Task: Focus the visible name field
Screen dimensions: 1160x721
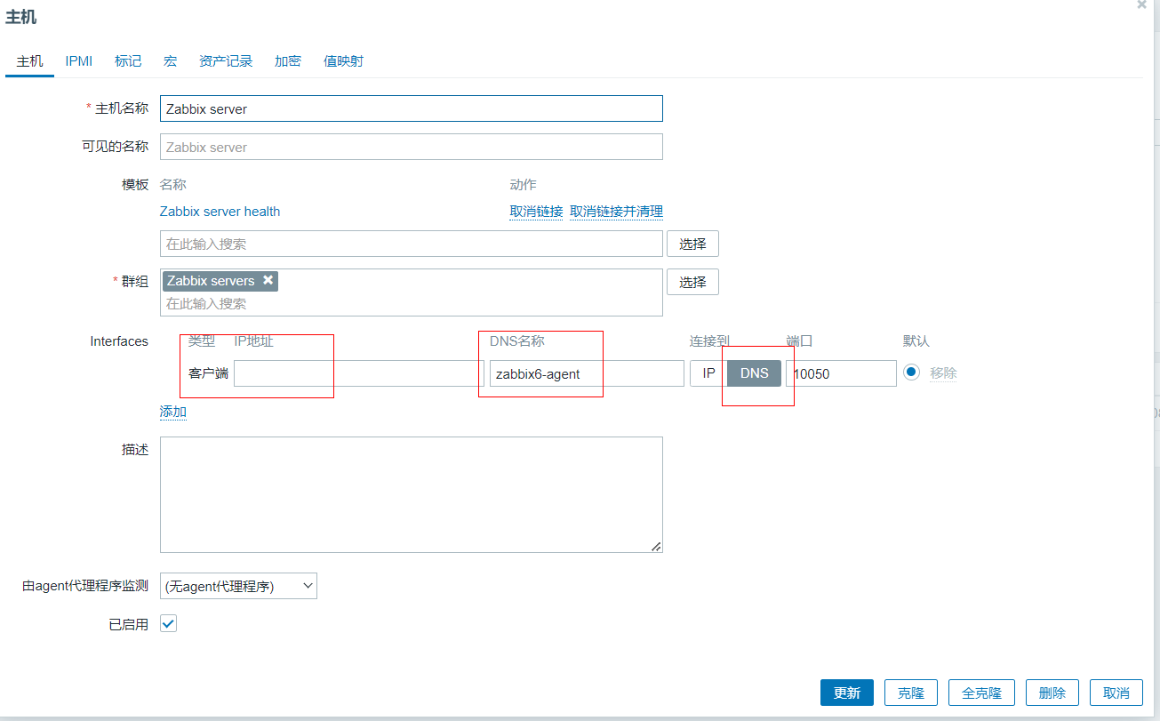Action: tap(412, 147)
